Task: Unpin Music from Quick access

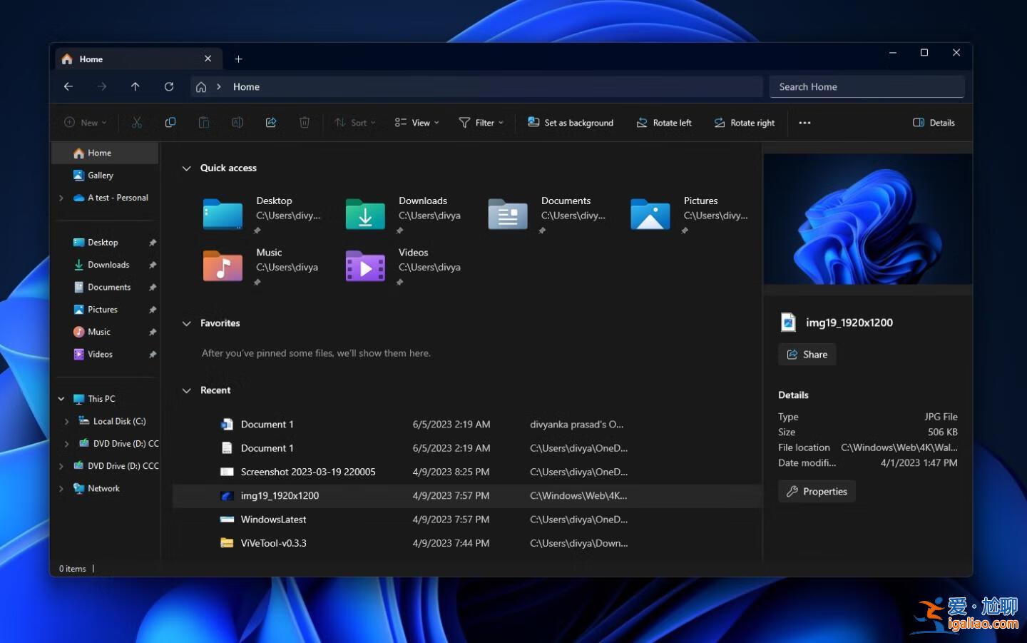Action: click(153, 331)
